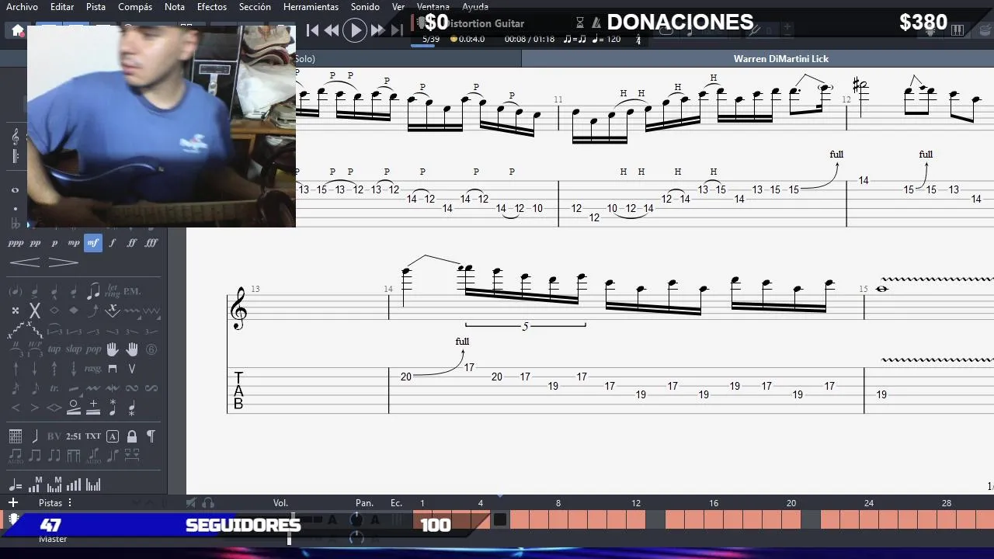This screenshot has width=994, height=559.
Task: Switch to Warren DiMartini Lick tab
Action: [x=781, y=59]
